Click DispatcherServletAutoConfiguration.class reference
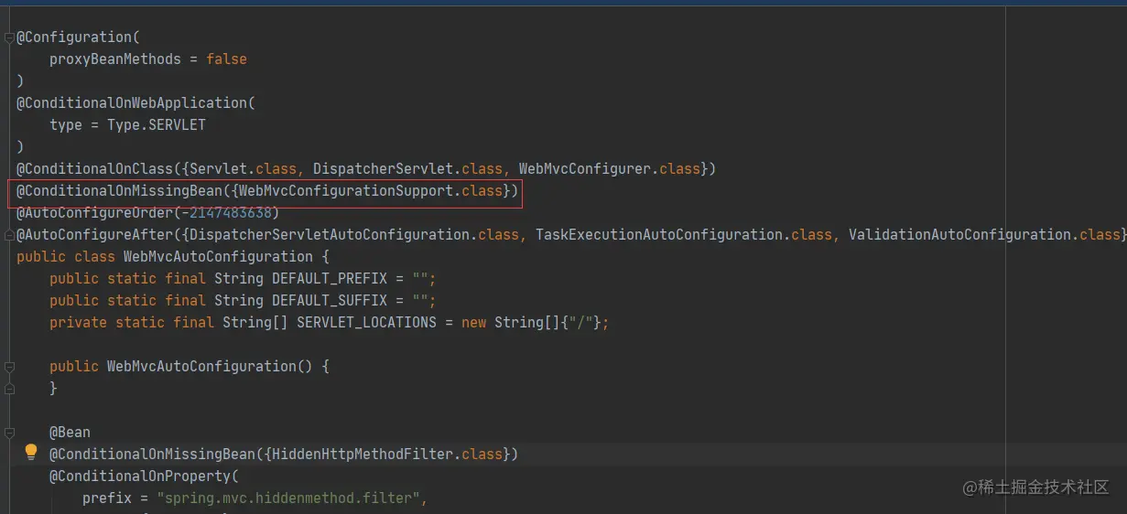 [354, 235]
